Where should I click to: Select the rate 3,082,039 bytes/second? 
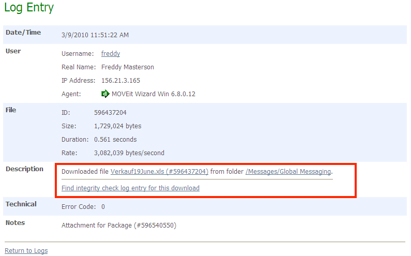pos(129,153)
